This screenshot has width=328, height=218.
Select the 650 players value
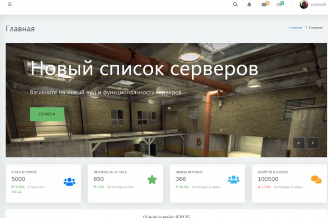click(98, 179)
